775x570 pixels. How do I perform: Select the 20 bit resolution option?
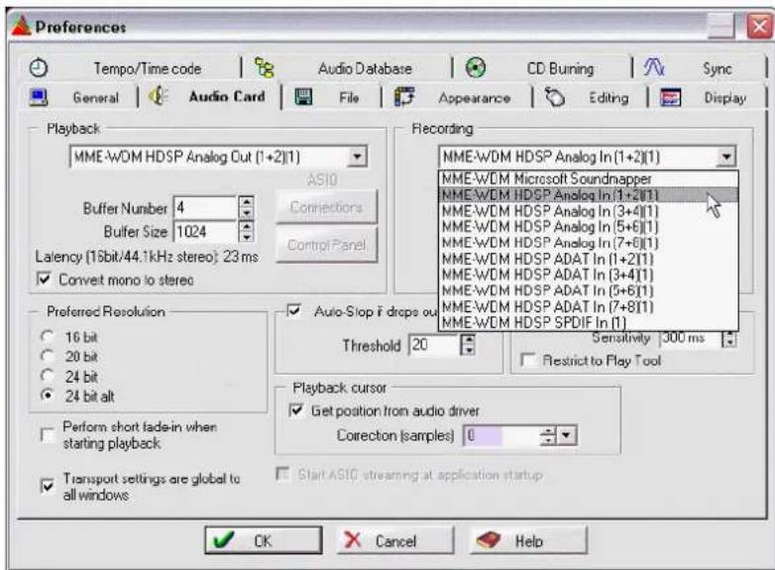pyautogui.click(x=47, y=356)
